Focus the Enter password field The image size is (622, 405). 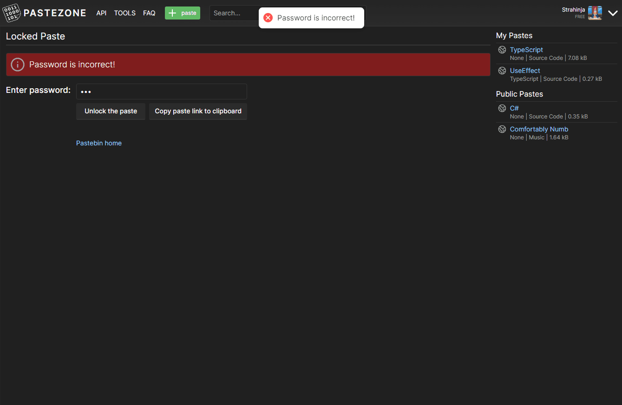click(x=162, y=91)
